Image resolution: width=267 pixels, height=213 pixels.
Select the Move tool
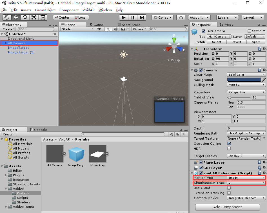[16, 17]
